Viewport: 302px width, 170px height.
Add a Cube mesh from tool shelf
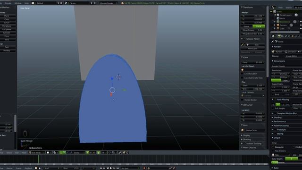coord(7,19)
